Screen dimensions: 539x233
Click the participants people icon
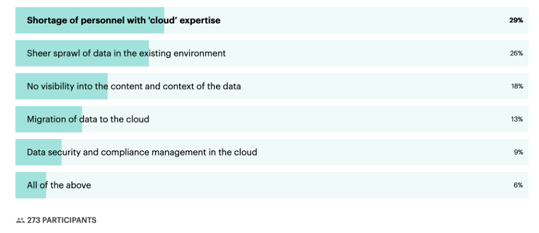click(x=20, y=220)
